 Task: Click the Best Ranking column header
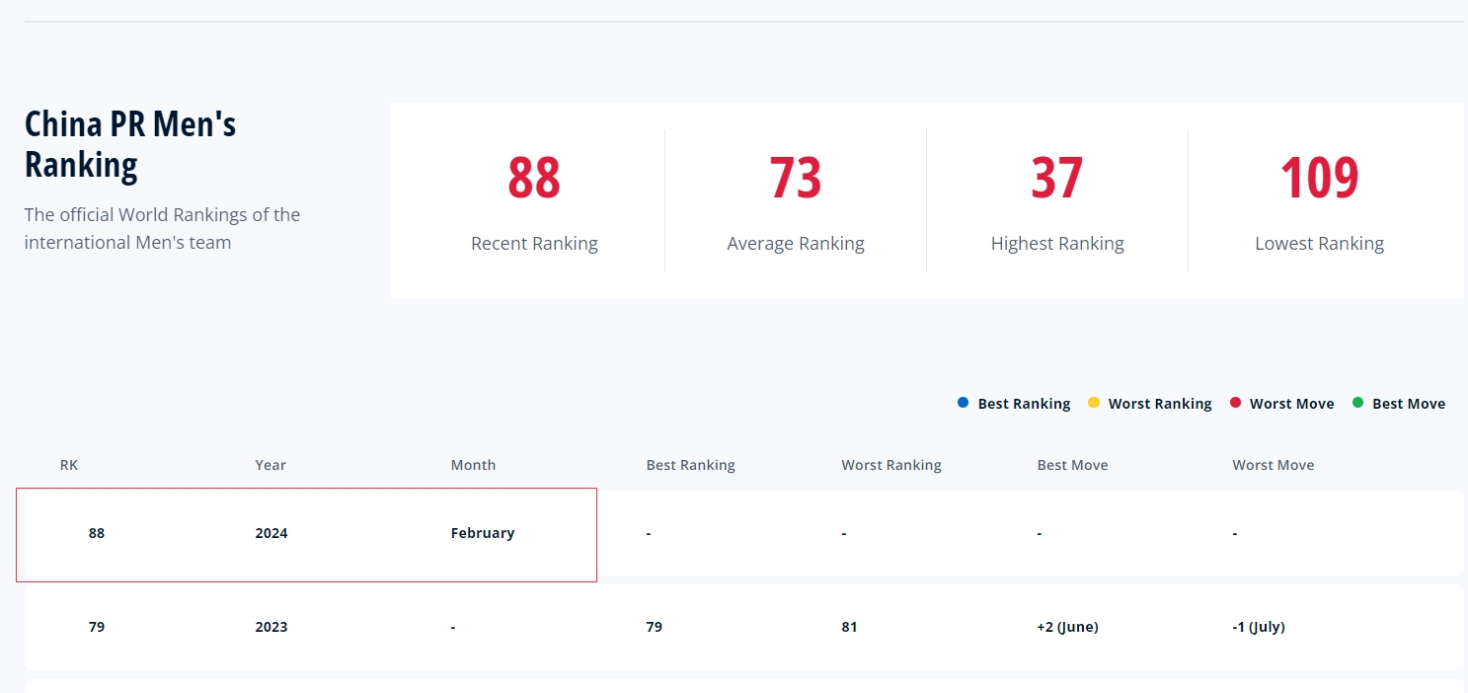pos(690,465)
